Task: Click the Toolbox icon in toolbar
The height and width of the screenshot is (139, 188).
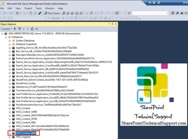Action: [182, 13]
